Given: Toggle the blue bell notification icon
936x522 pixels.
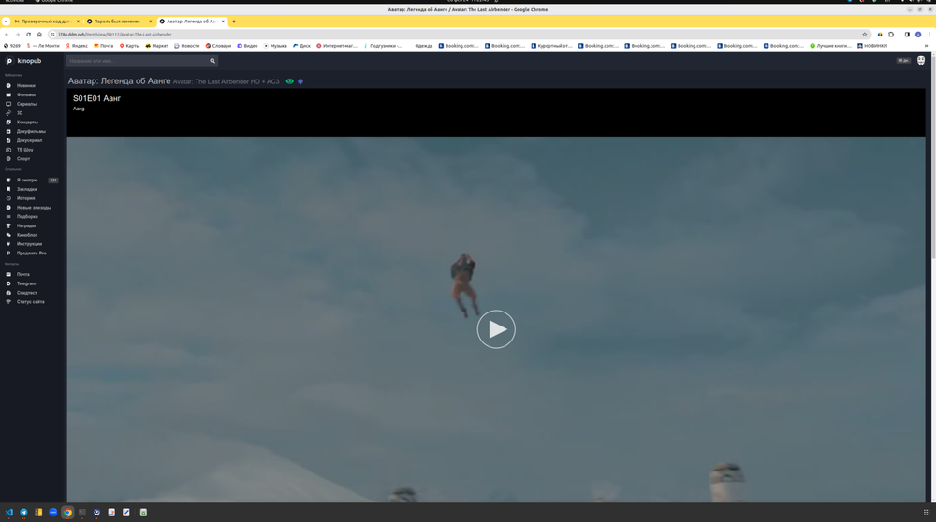Looking at the screenshot, I should [x=300, y=81].
